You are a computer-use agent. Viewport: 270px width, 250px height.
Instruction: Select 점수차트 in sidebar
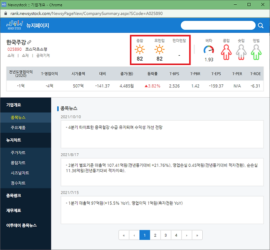pos(26,183)
